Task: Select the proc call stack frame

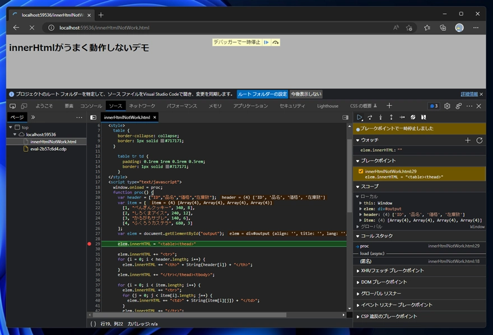Action: tap(420, 246)
